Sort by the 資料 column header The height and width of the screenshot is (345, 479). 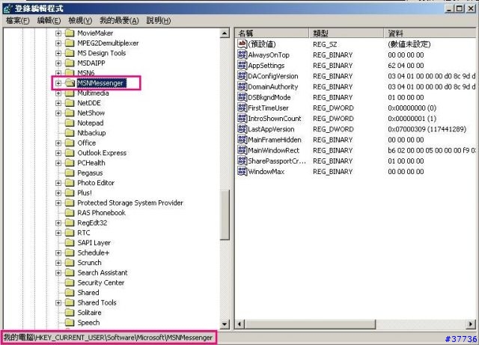point(430,33)
